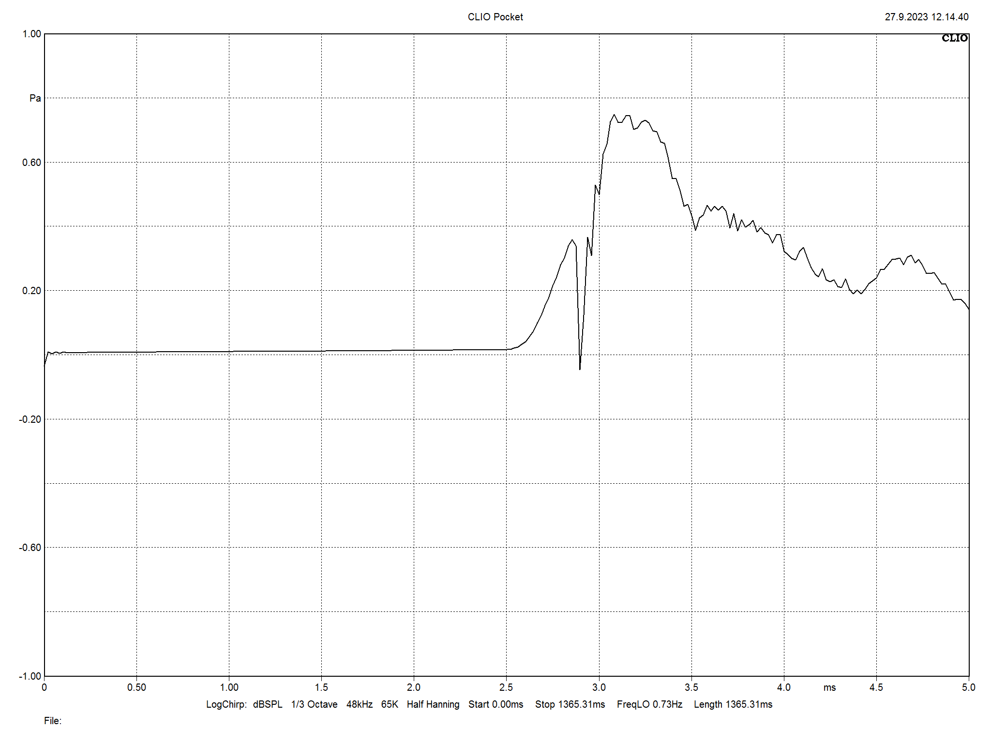Viewport: 991px width, 743px height.
Task: Click the 1.00 x-axis label
Action: coord(229,687)
